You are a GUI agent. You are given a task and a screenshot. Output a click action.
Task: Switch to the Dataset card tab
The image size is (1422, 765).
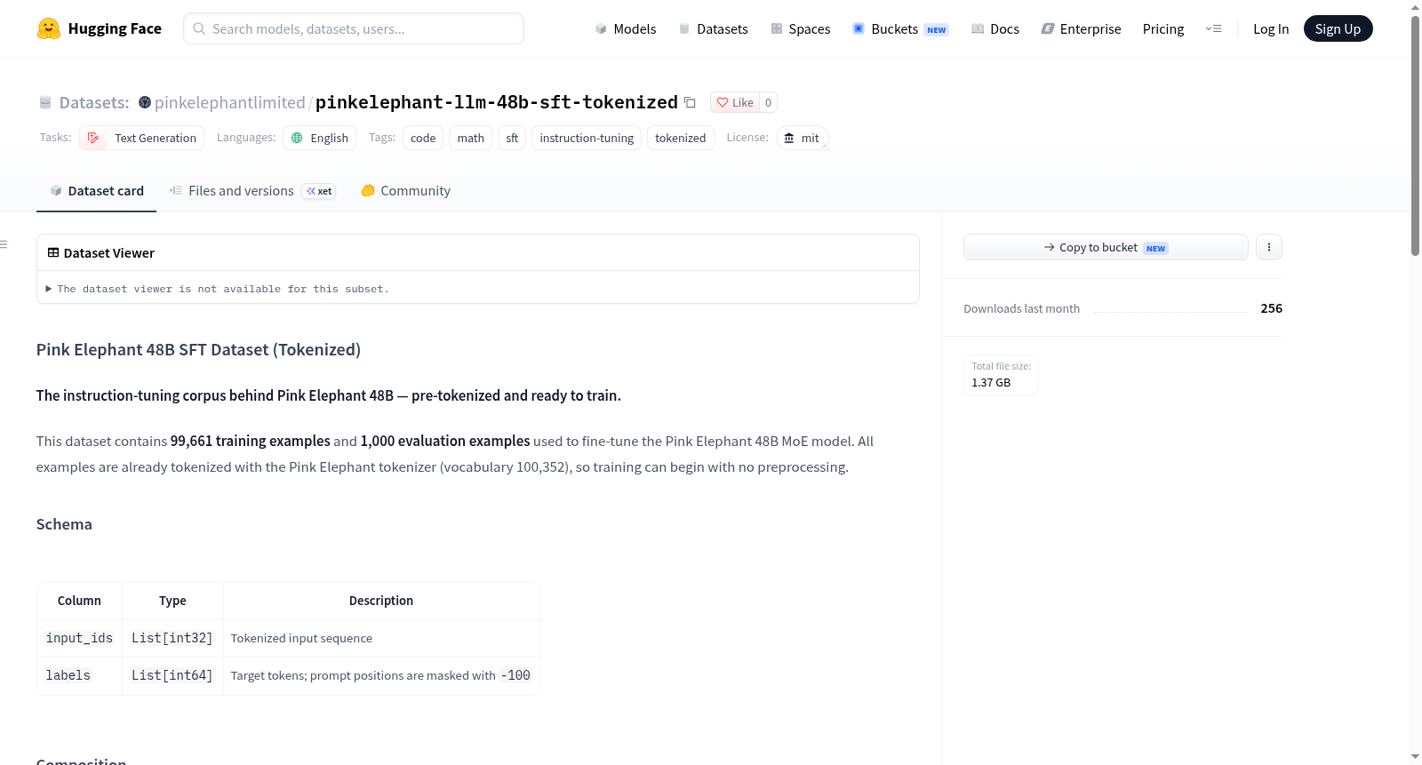coord(97,191)
